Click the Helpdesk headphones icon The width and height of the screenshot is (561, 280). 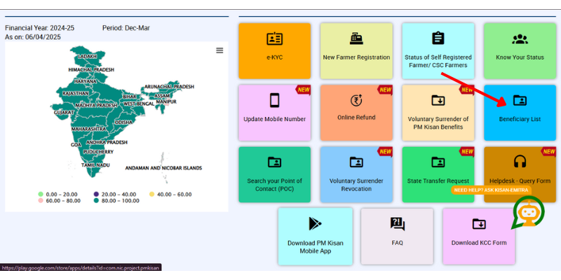point(520,162)
